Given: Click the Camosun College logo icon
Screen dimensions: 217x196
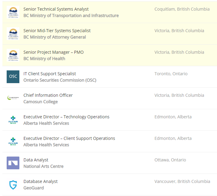Looking at the screenshot, I should (x=13, y=98).
